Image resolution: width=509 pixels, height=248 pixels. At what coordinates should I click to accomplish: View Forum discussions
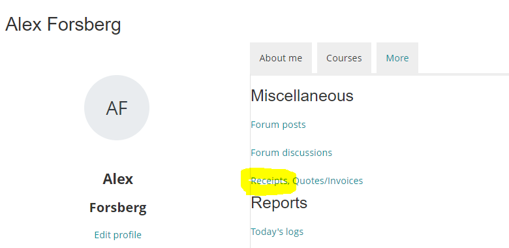pos(292,153)
